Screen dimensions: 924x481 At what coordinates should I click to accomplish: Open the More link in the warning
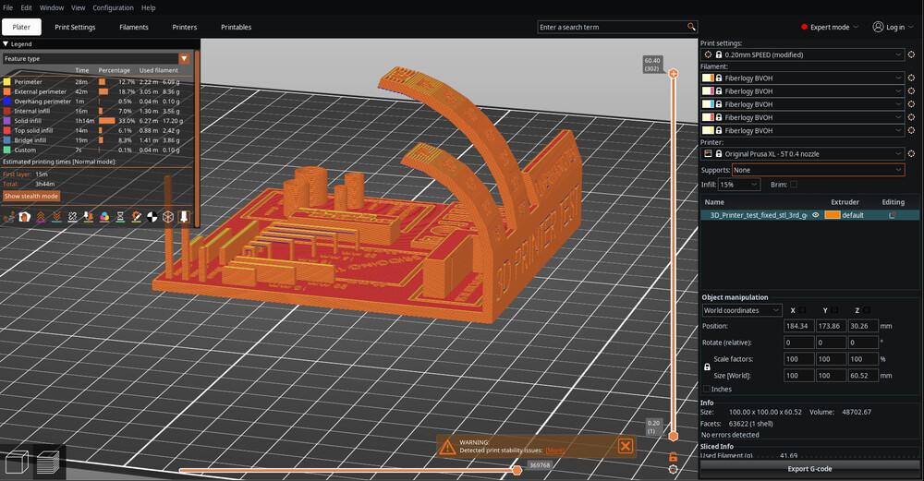(x=553, y=451)
